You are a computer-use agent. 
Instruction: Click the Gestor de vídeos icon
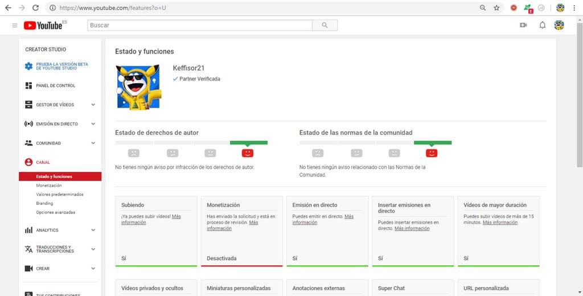[x=28, y=105]
